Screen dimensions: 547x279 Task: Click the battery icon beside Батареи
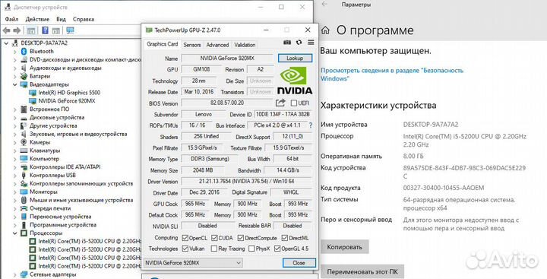(x=24, y=76)
